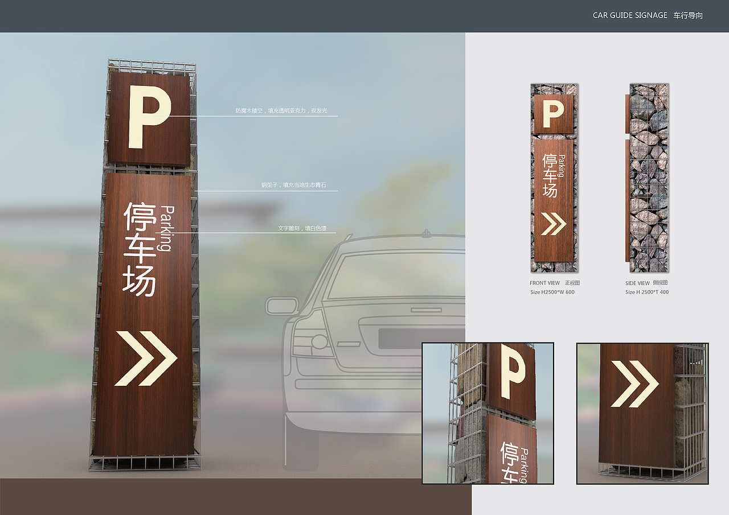Open the close-up thumbnail showing the P sign
This screenshot has height=515, width=729.
pyautogui.click(x=488, y=413)
